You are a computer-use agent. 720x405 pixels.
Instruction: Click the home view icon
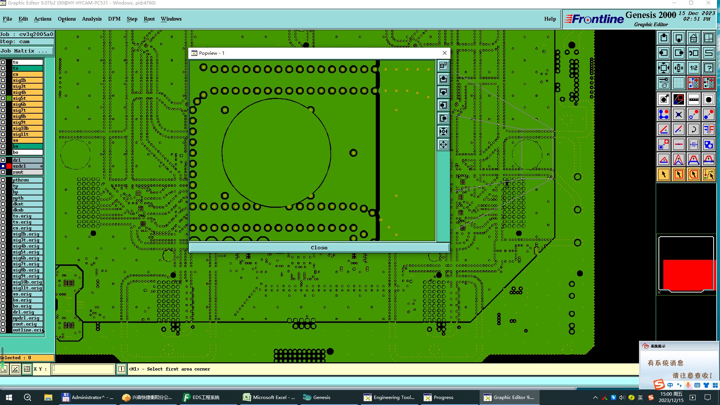click(693, 38)
